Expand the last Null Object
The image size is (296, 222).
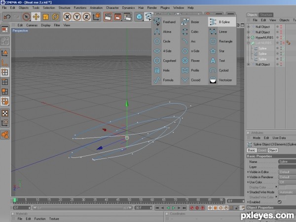point(249,64)
